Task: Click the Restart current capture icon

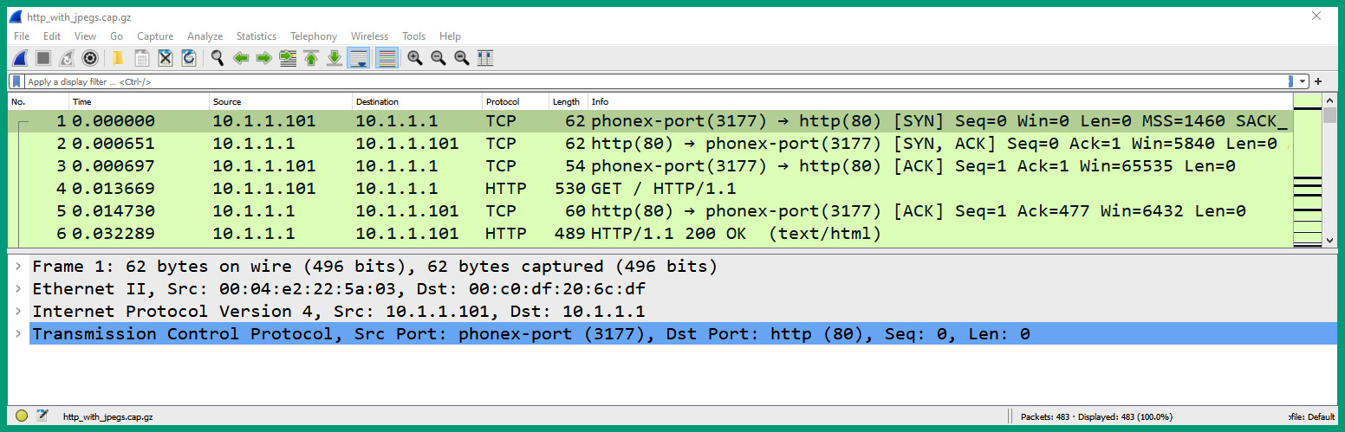Action: (x=66, y=58)
